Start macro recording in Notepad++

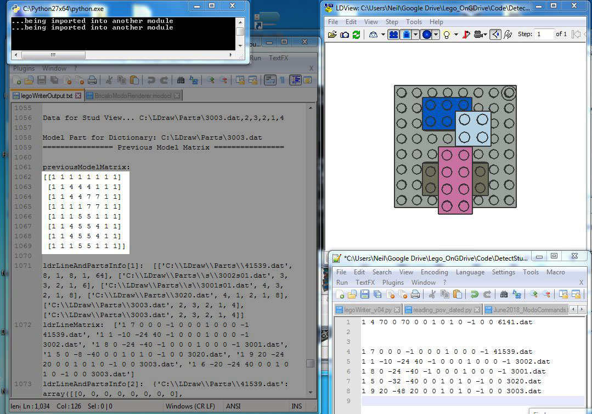point(556,272)
